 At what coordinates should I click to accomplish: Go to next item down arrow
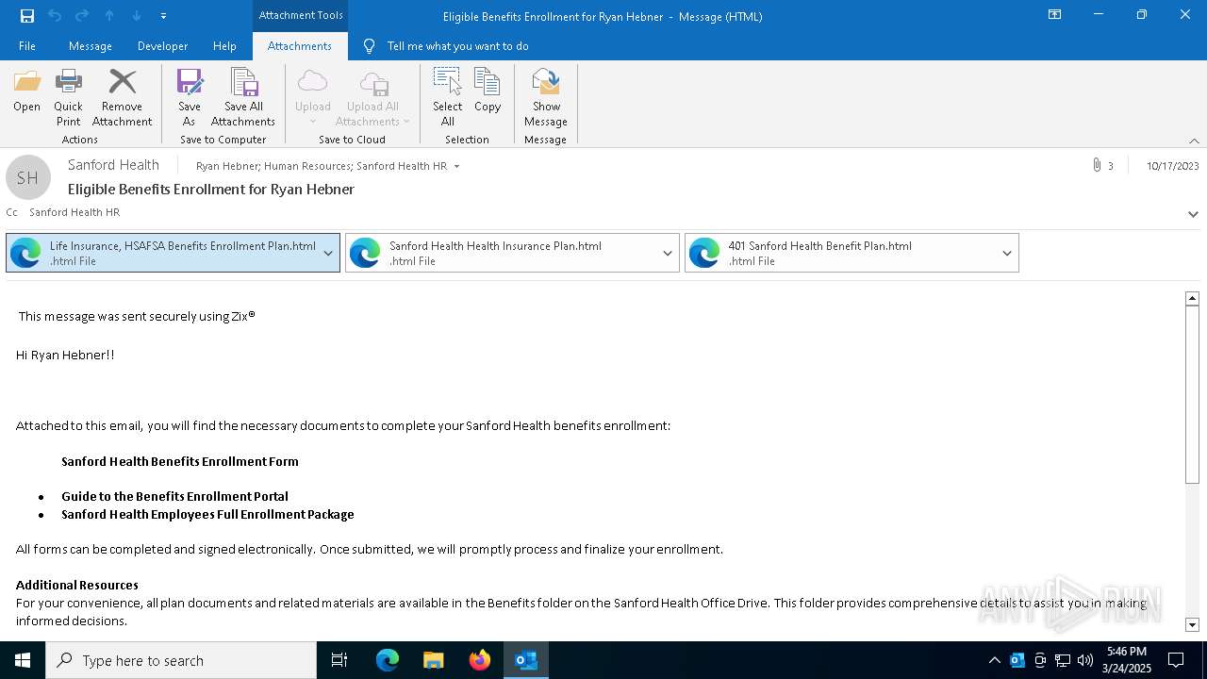click(137, 16)
